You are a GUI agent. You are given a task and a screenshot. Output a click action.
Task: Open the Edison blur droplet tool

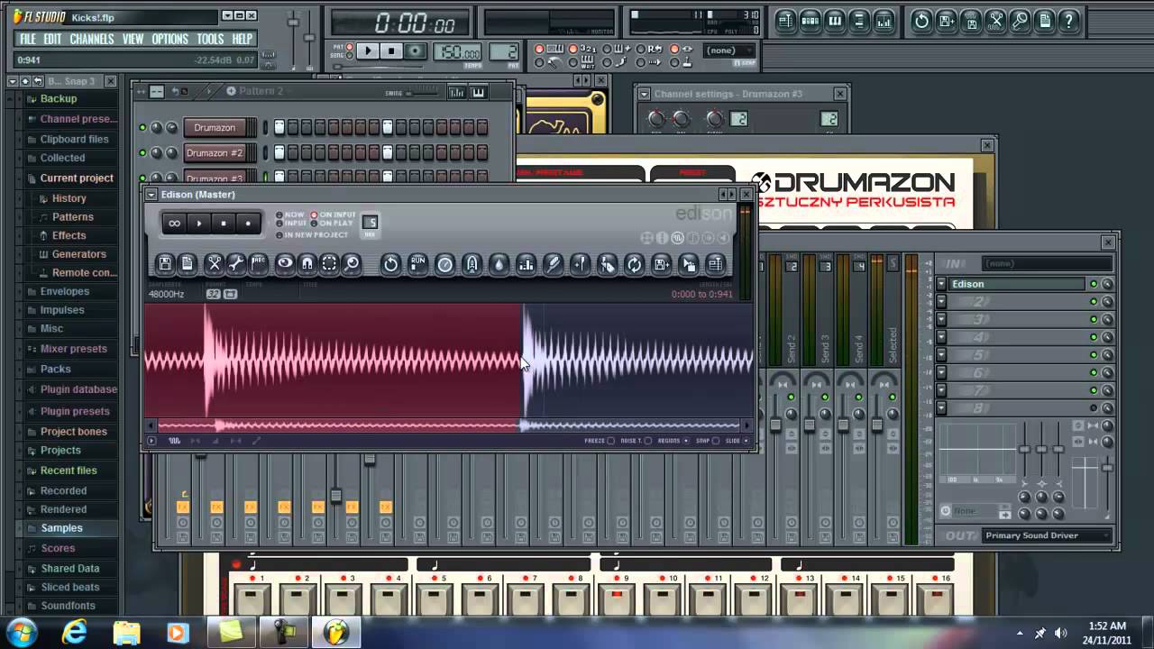click(x=499, y=264)
